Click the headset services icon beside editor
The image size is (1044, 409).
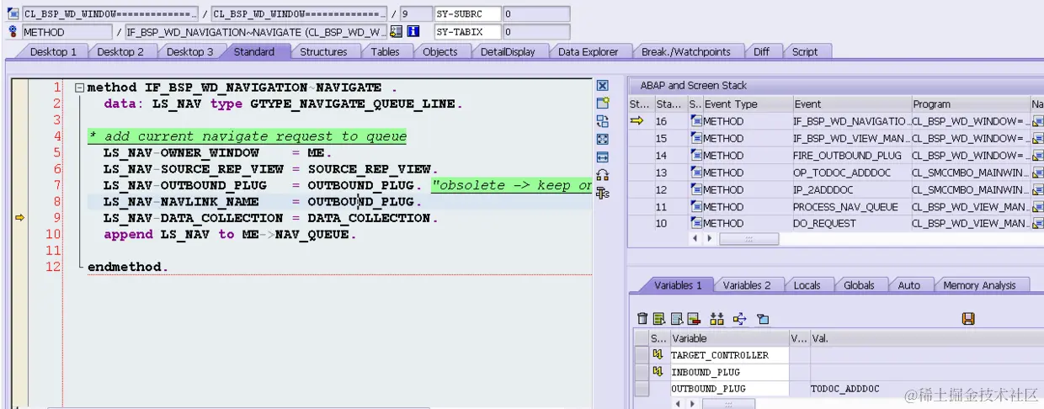602,175
